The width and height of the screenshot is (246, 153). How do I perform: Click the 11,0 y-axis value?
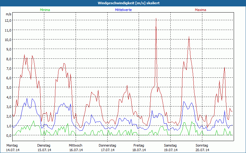pyautogui.click(x=9, y=30)
